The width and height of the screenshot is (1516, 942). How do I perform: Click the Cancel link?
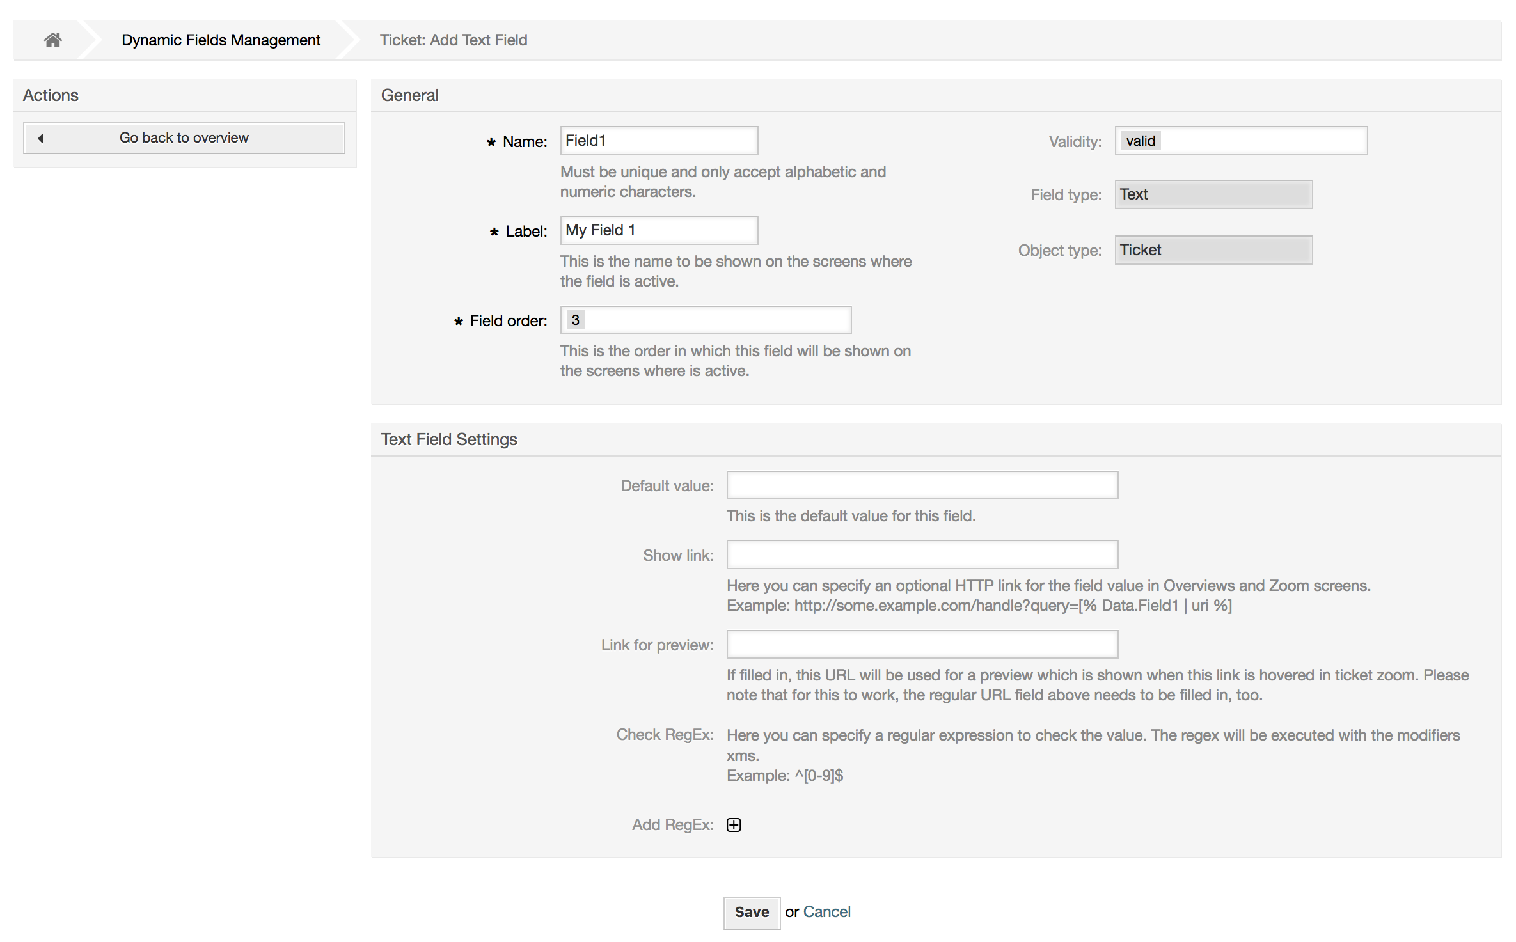coord(827,912)
